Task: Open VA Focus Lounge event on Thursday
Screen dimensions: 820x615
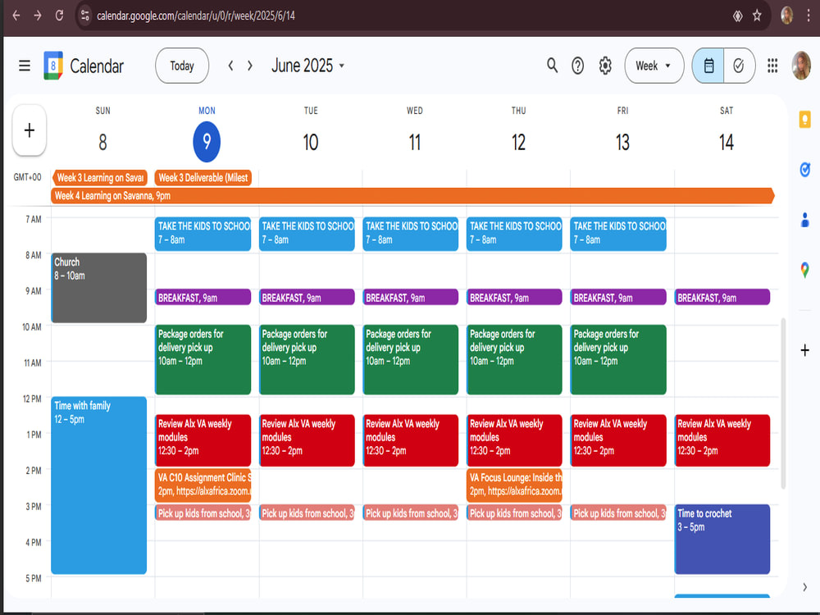Action: click(x=515, y=485)
